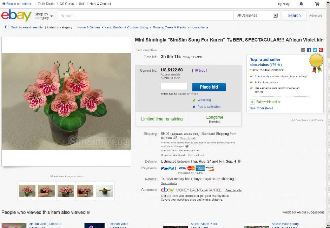330x228 pixels.
Task: Open the shopping cart icon
Action: (x=317, y=4)
